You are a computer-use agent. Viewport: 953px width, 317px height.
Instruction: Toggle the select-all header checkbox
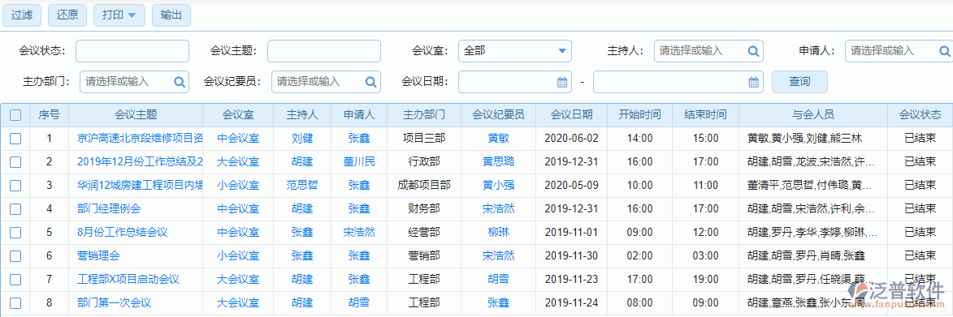[15, 115]
